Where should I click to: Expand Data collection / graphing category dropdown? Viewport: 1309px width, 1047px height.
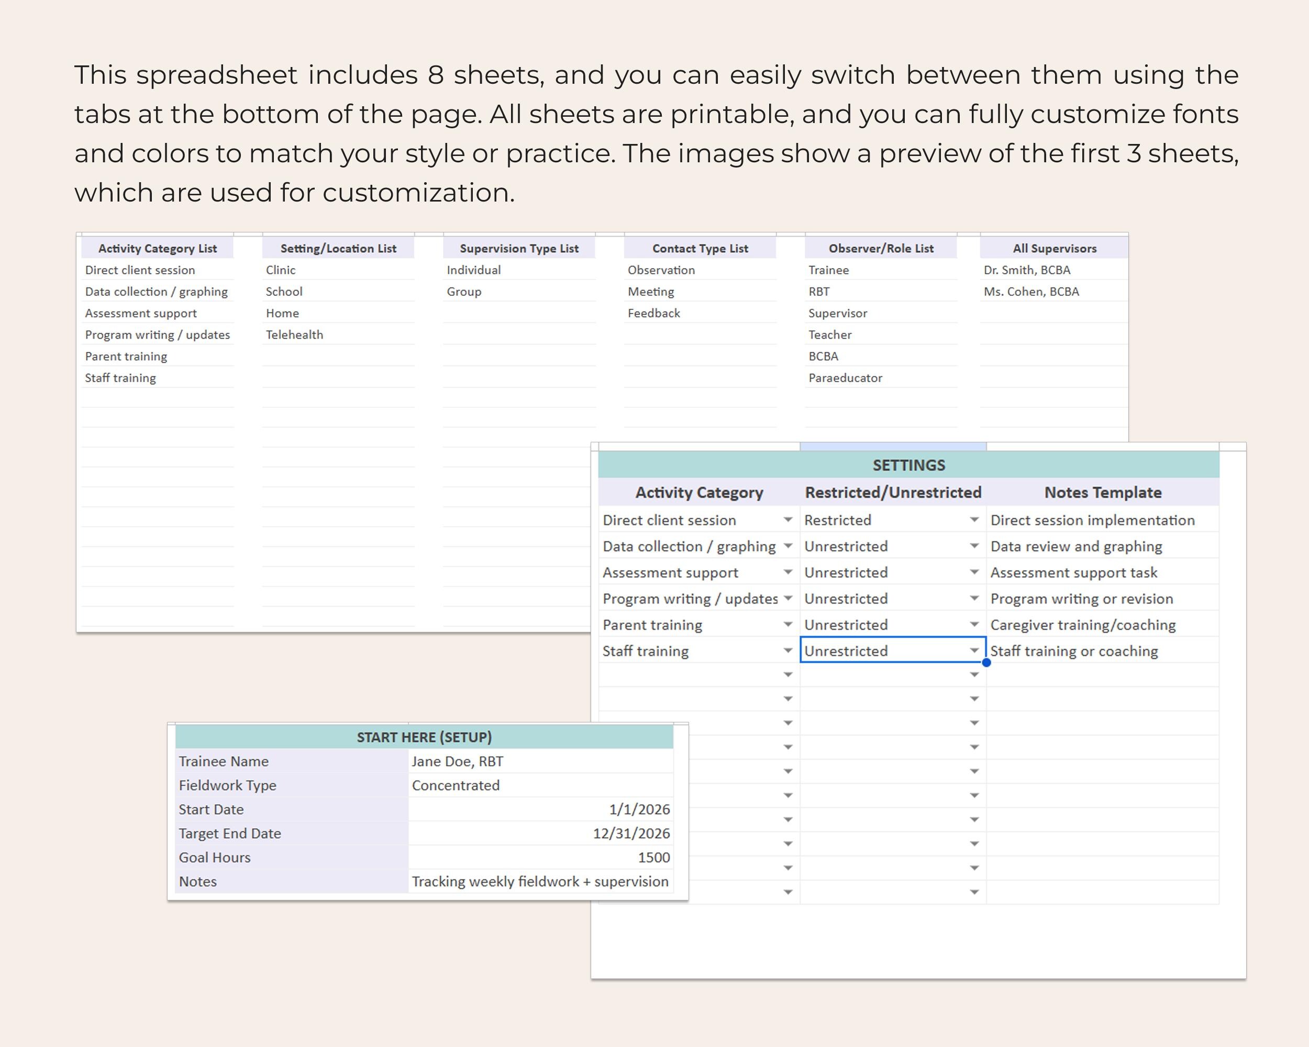pos(787,546)
